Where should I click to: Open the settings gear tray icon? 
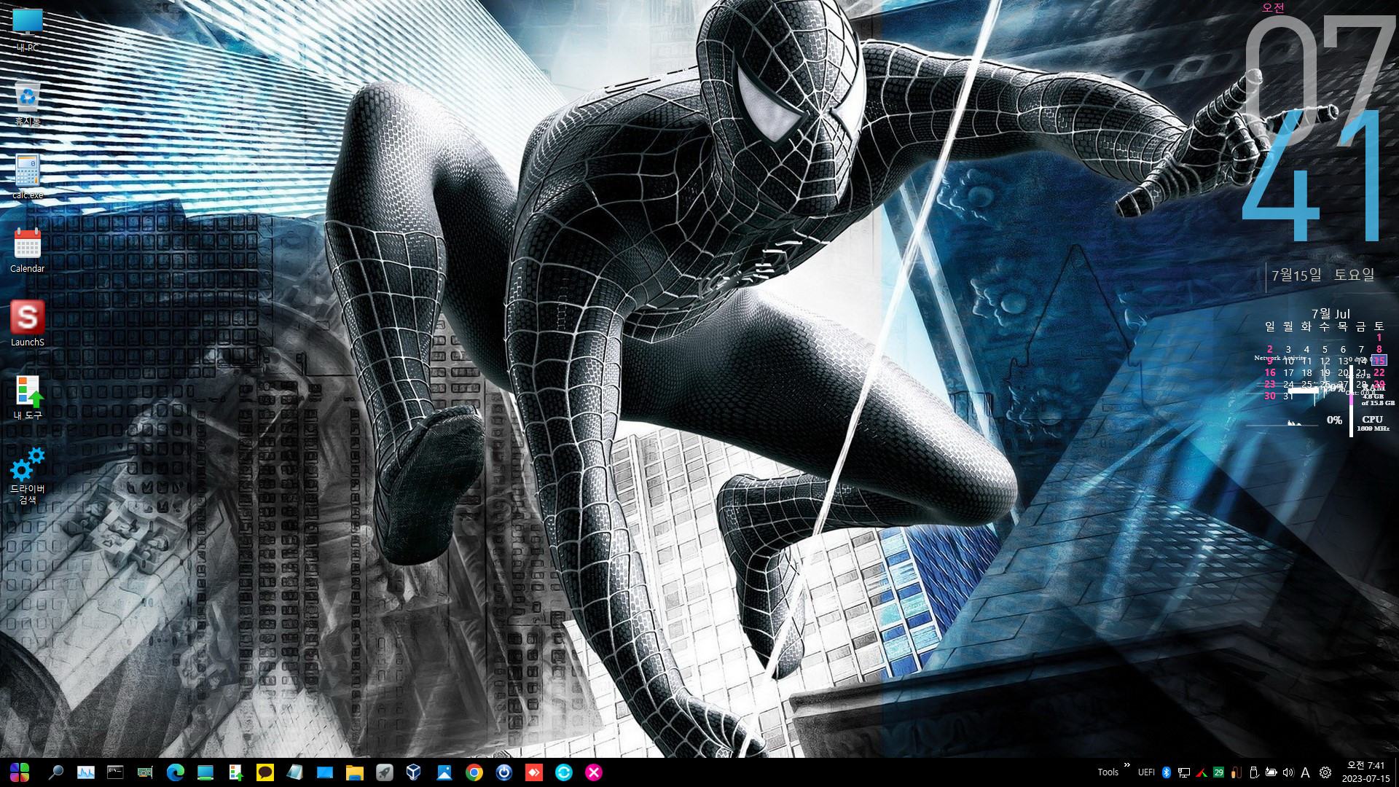pos(1325,772)
